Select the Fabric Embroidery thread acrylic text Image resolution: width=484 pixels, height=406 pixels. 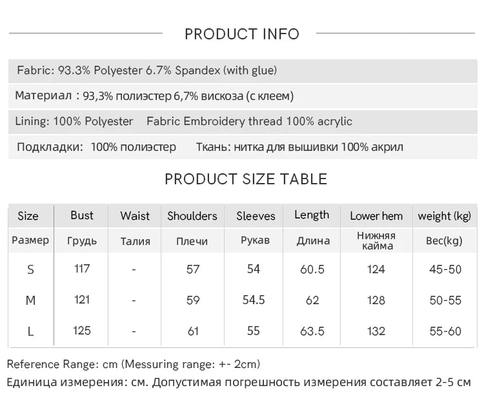pos(249,121)
